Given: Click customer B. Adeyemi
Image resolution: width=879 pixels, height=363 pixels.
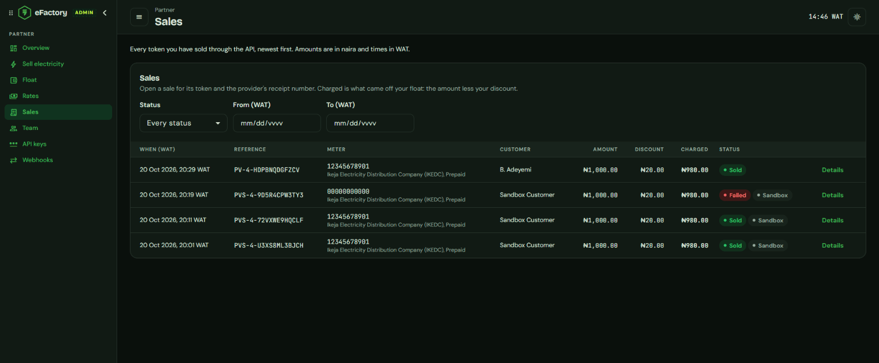Looking at the screenshot, I should coord(515,170).
